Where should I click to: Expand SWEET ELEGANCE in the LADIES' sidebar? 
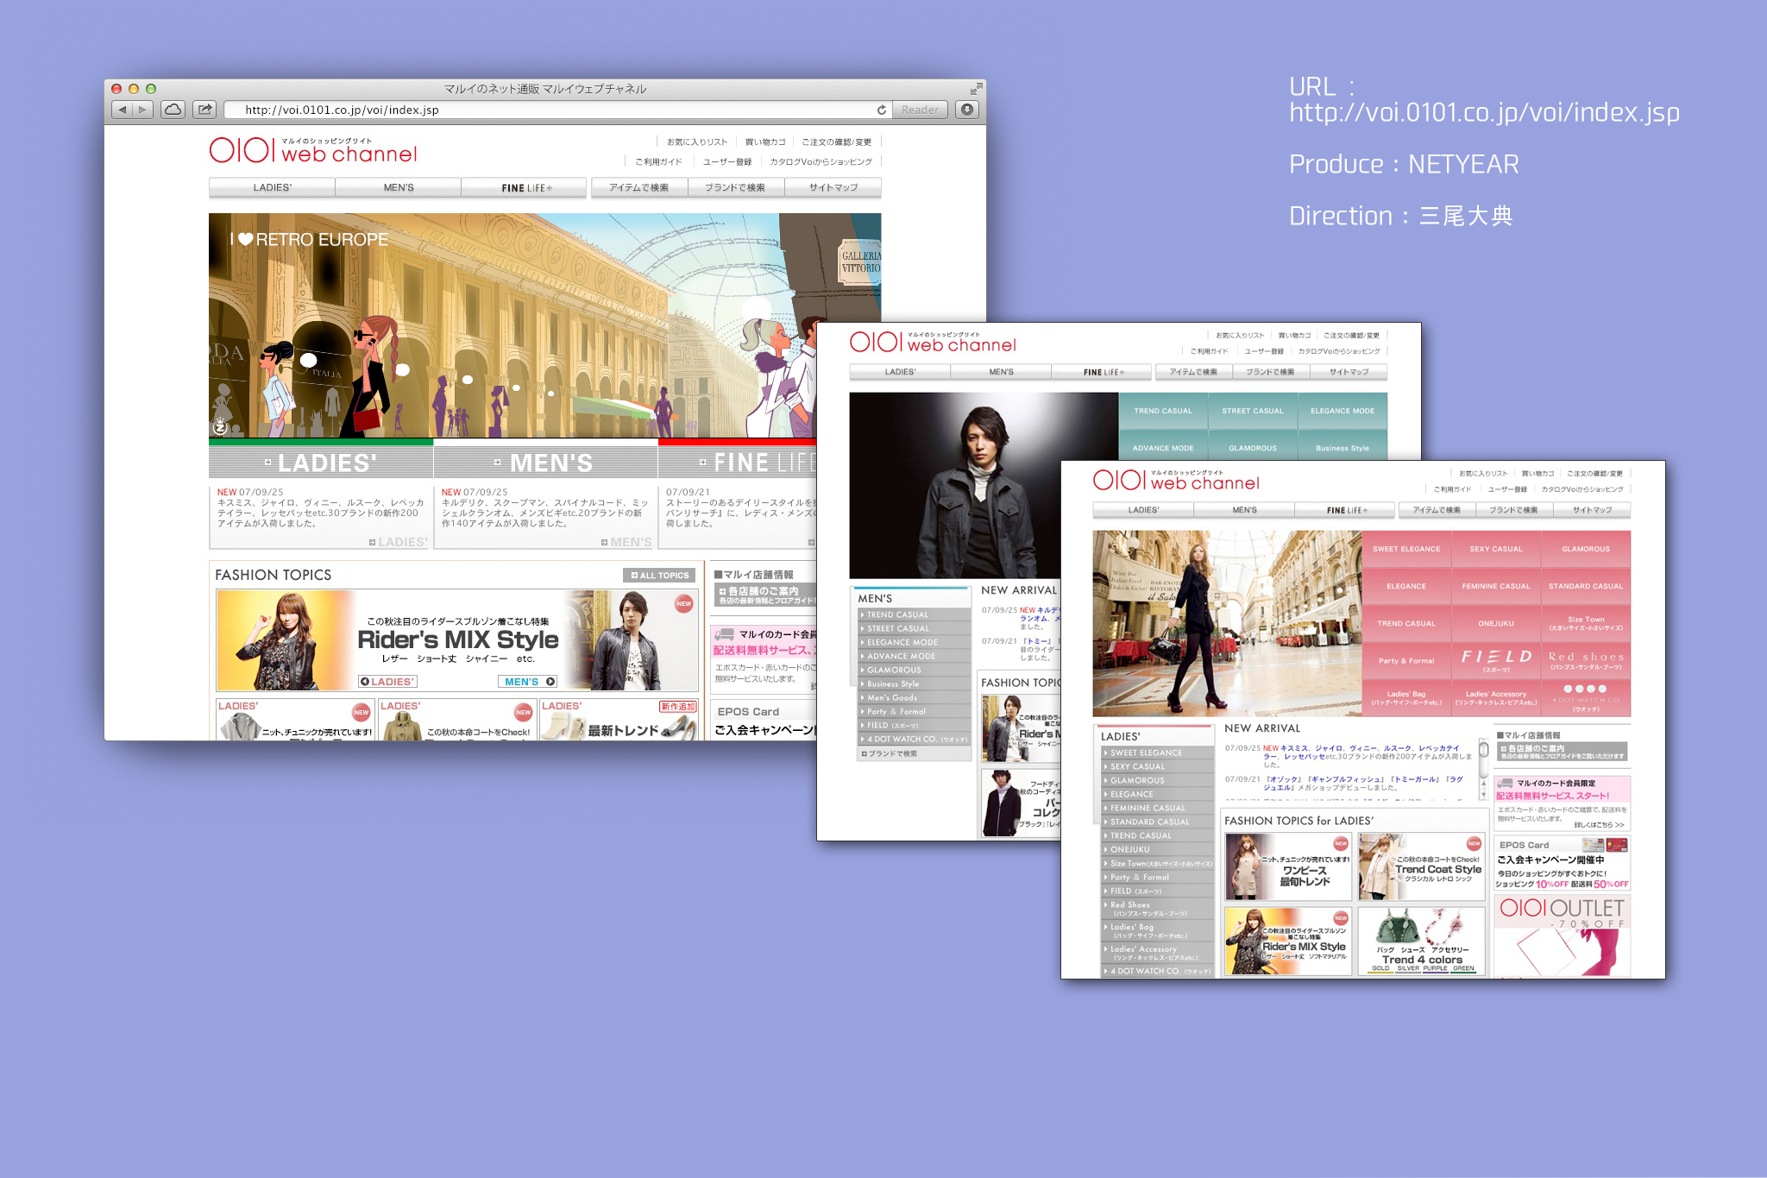tap(1147, 753)
